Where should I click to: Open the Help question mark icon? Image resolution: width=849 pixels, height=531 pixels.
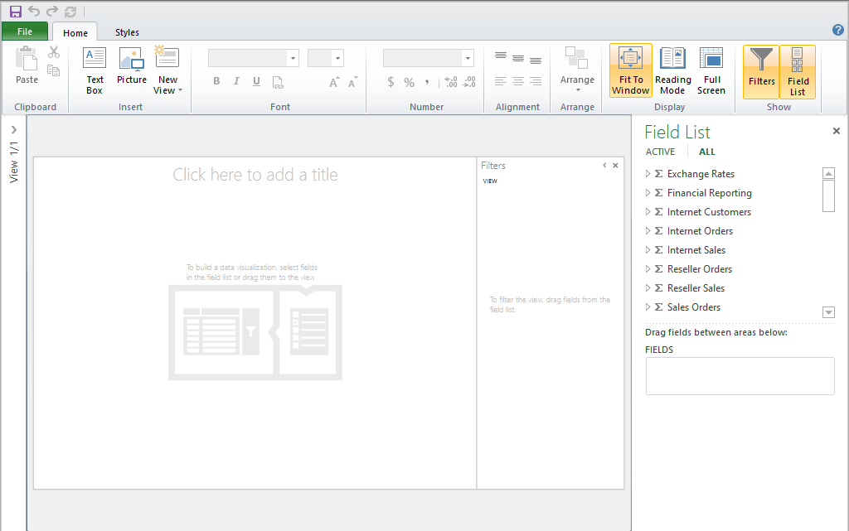(x=837, y=30)
